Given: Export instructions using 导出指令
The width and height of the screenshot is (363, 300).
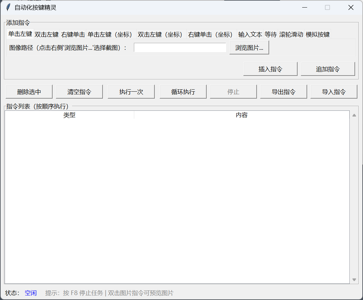Looking at the screenshot, I should [x=283, y=91].
